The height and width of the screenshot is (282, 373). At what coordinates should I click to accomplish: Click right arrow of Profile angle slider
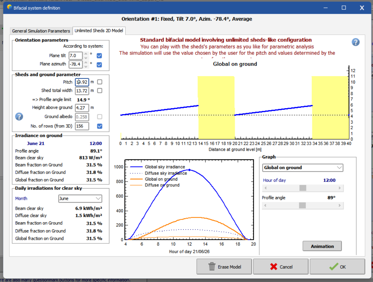(x=340, y=206)
